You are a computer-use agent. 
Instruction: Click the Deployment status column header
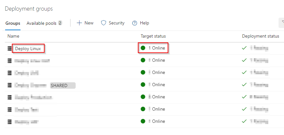click(x=260, y=36)
